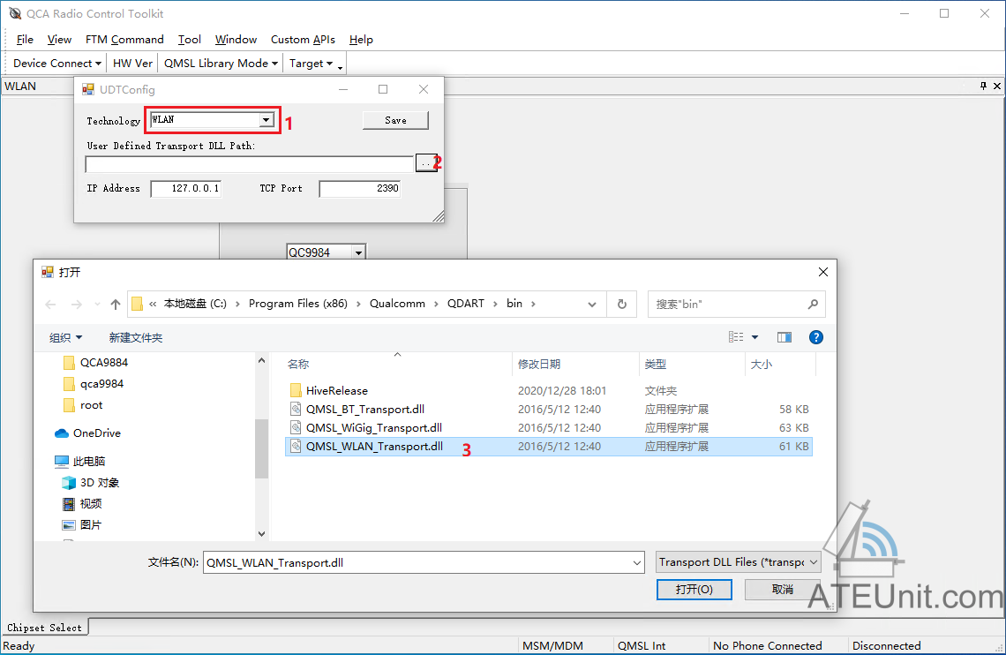The height and width of the screenshot is (655, 1006).
Task: Go back in the file dialog
Action: [50, 304]
